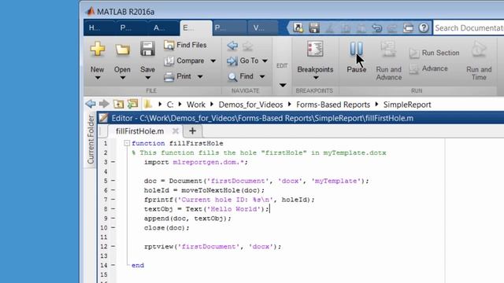
Task: Pause the running script
Action: (x=356, y=56)
